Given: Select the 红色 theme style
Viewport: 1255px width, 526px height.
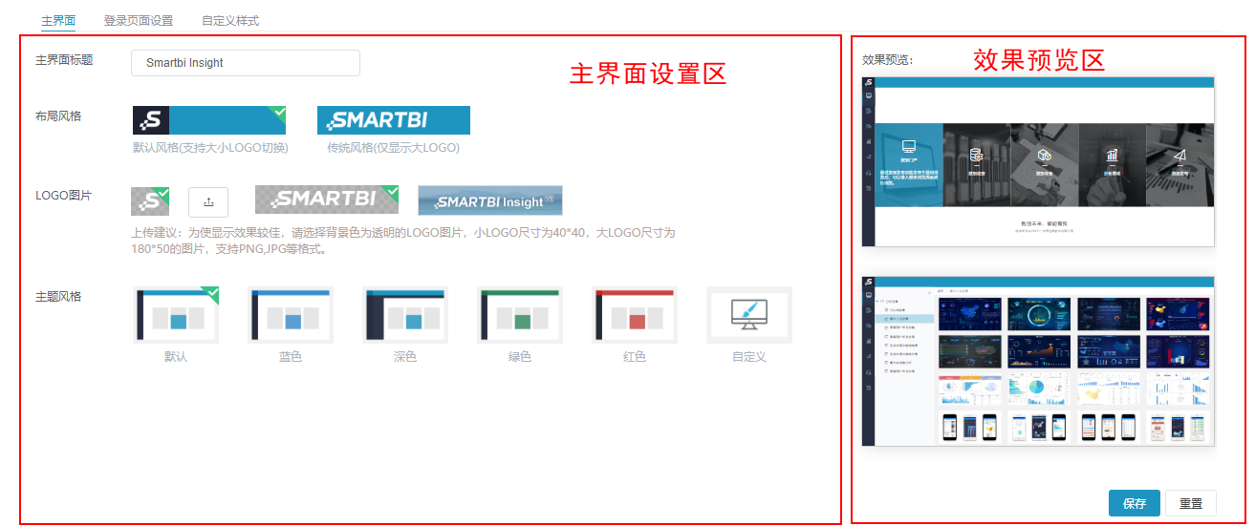Looking at the screenshot, I should (635, 315).
